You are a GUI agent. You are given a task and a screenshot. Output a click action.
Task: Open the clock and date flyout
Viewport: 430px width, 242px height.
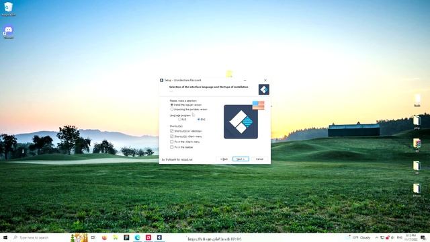(x=411, y=237)
